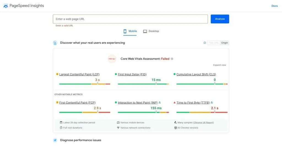Screen dimensions: 282x146
Task: Open Cumulative Layout Shift (CLS) link
Action: [x=196, y=74]
